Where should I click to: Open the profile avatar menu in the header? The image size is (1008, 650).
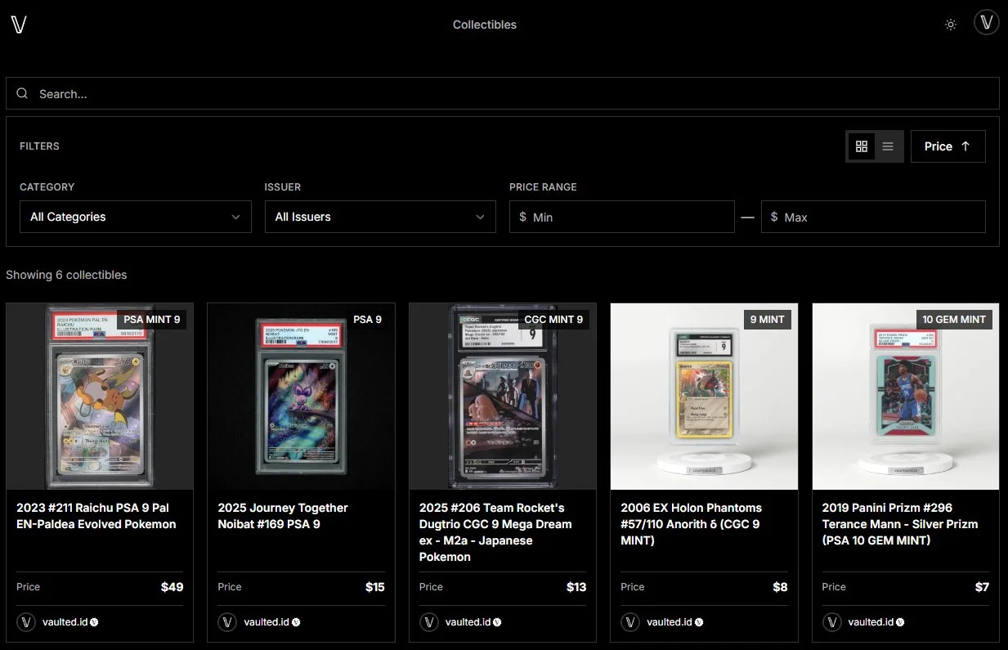pos(987,23)
